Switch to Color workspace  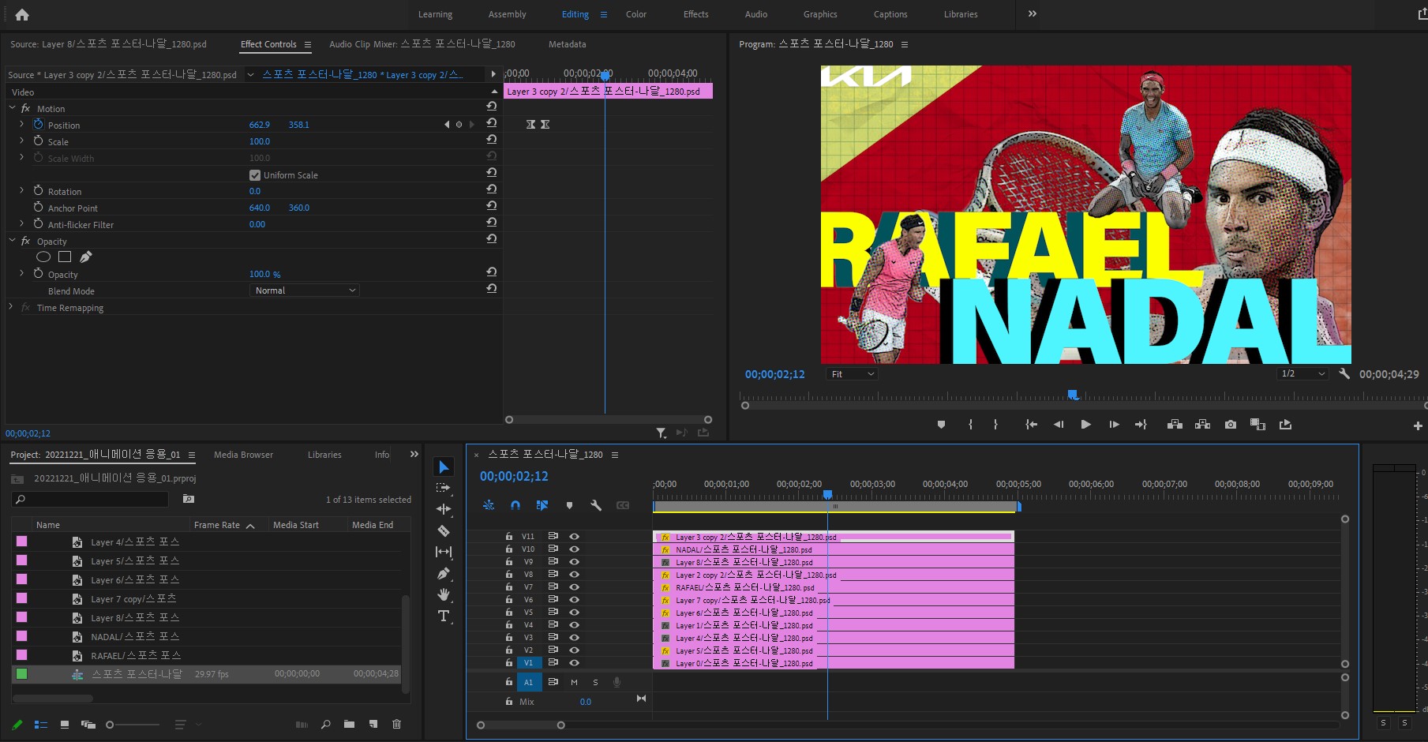(x=636, y=14)
